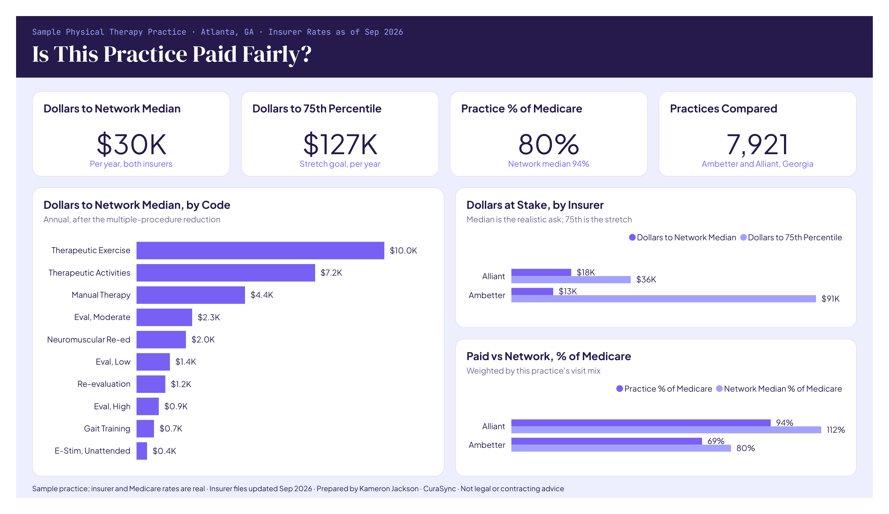889x514 pixels.
Task: Select the Eval, High bar
Action: 147,406
